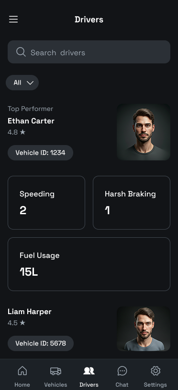Viewport: 178px width, 390px height.
Task: Expand the All filter dropdown
Action: tap(22, 83)
